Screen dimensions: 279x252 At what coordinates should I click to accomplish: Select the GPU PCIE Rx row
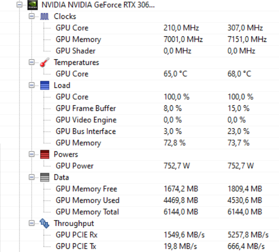click(139, 235)
